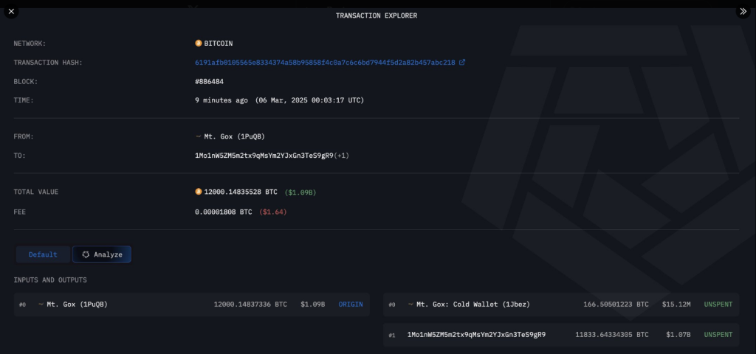Switch to the Analyze tab
The width and height of the screenshot is (756, 354).
102,254
